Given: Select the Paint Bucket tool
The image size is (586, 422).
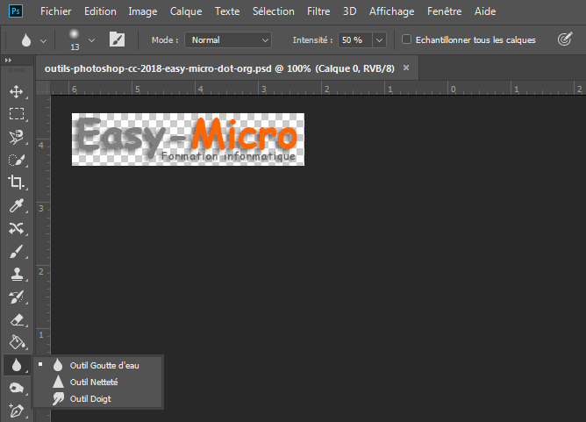Looking at the screenshot, I should pos(17,342).
